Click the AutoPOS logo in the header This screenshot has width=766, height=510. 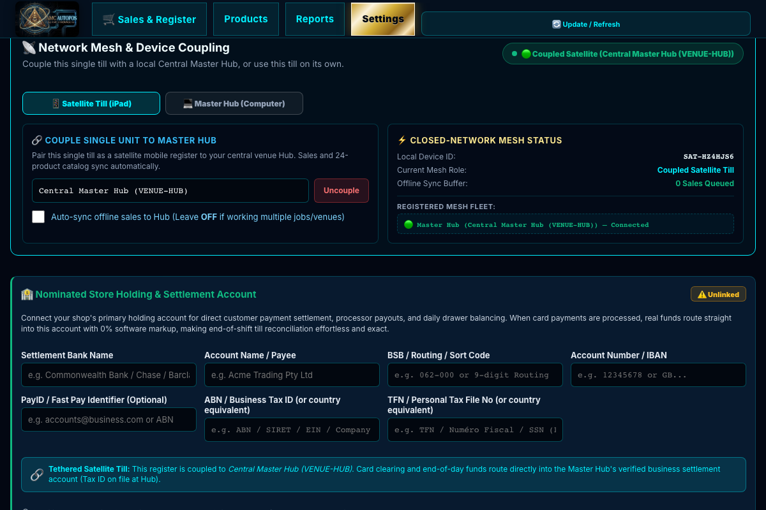(x=48, y=19)
